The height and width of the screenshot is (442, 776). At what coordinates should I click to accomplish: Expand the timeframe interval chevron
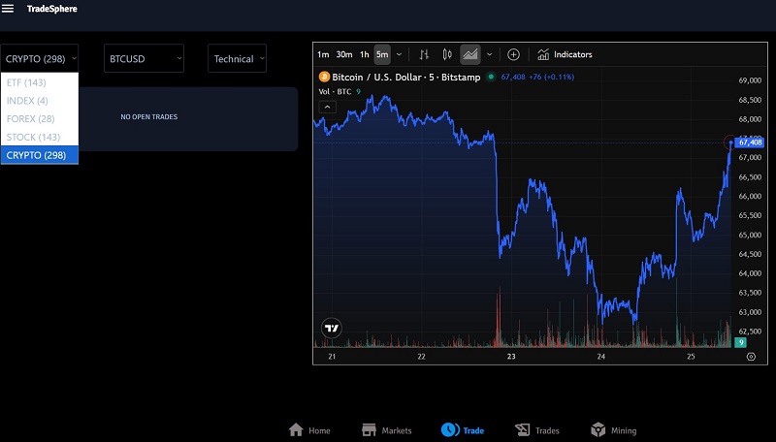(x=399, y=55)
